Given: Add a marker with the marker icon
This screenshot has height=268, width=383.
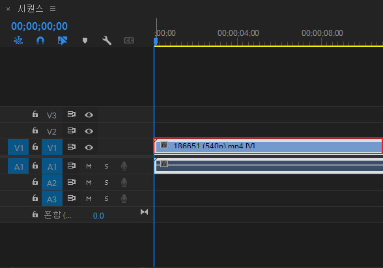Looking at the screenshot, I should (85, 40).
